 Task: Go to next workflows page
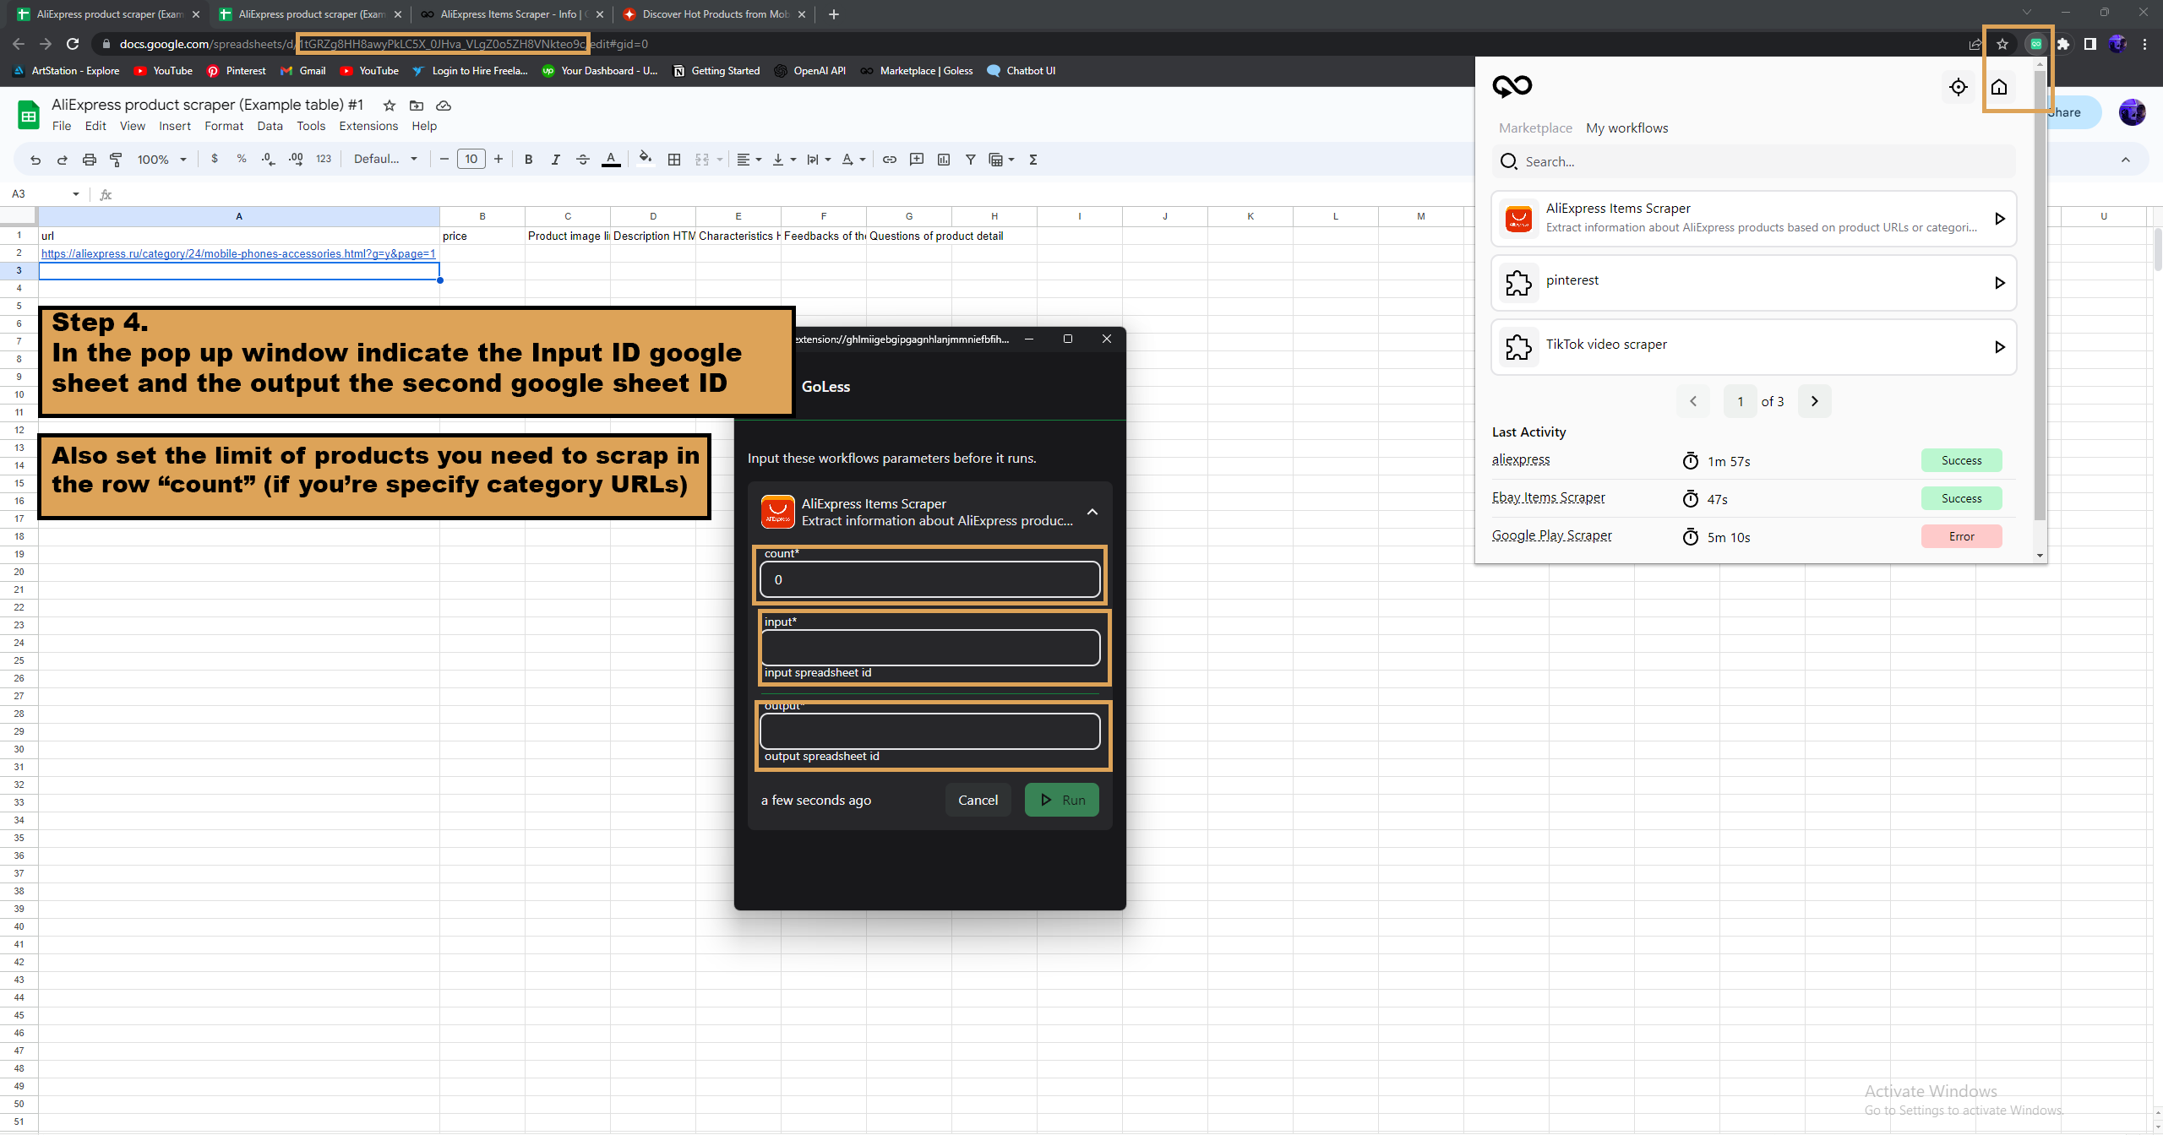(x=1814, y=401)
